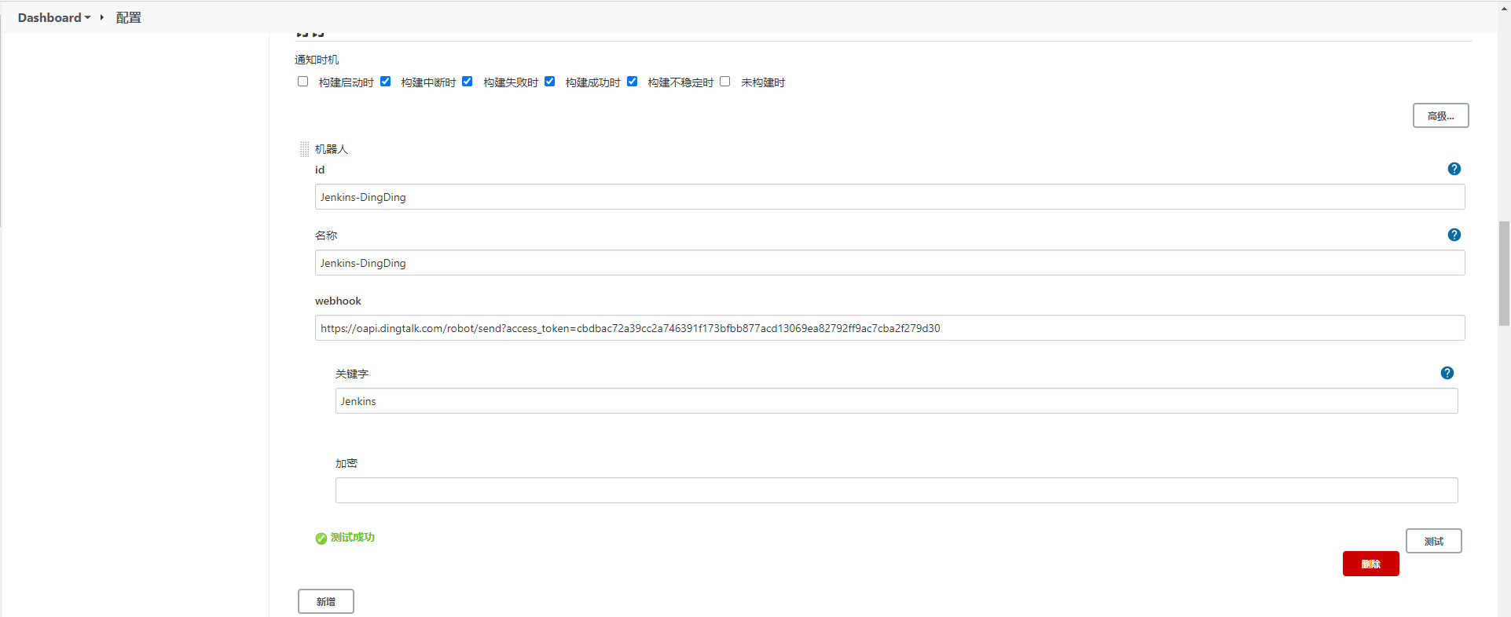Viewport: 1511px width, 617px height.
Task: Enable the 构建启动时 checkbox
Action: click(x=303, y=82)
